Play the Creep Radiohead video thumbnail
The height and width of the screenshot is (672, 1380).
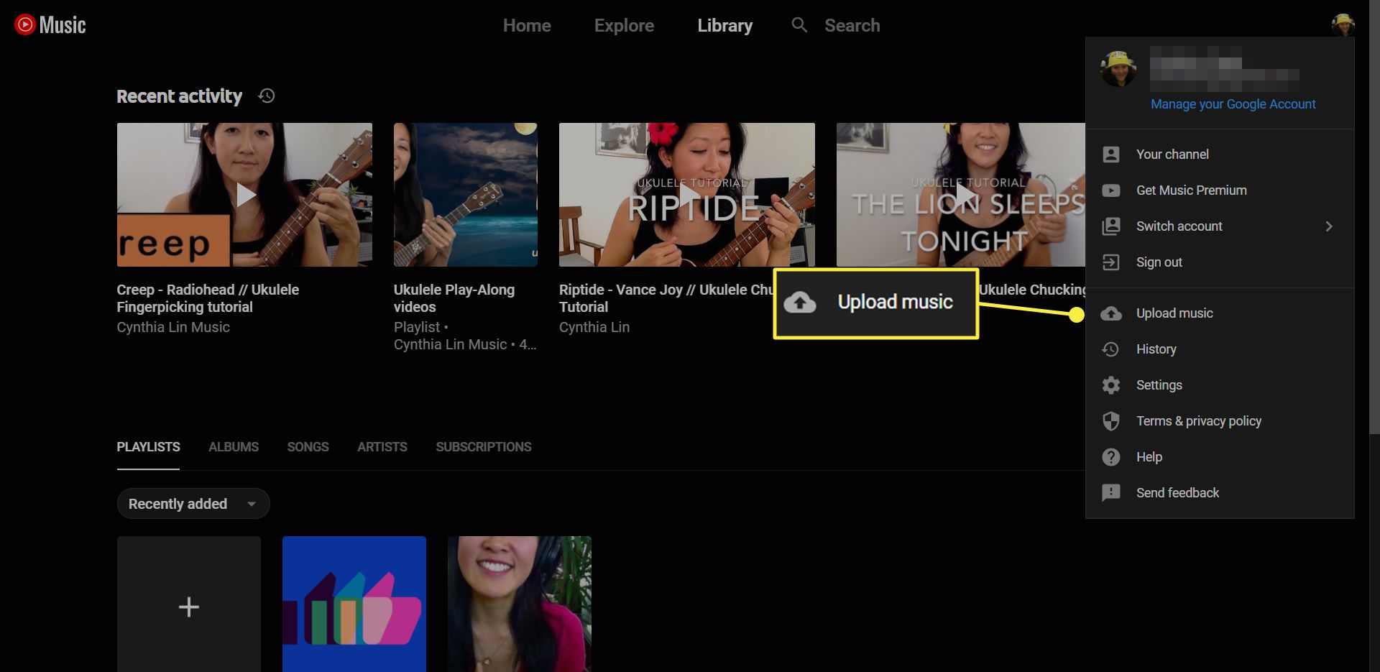[x=244, y=195]
